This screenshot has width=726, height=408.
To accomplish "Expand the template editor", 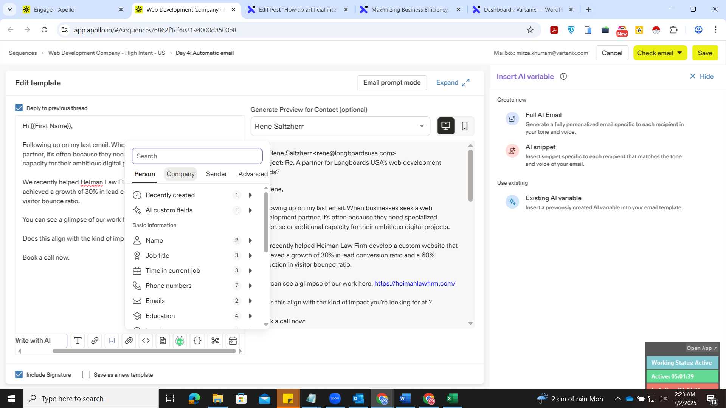I will pos(453,82).
